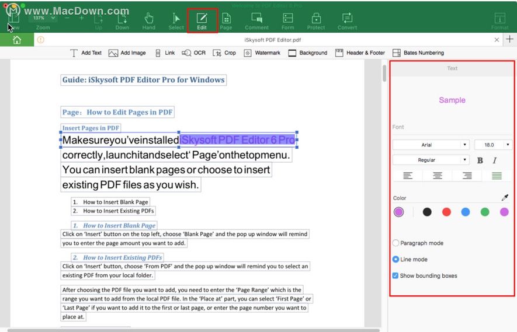This screenshot has width=517, height=332.
Task: Zoom in with plus button
Action: coord(81,18)
